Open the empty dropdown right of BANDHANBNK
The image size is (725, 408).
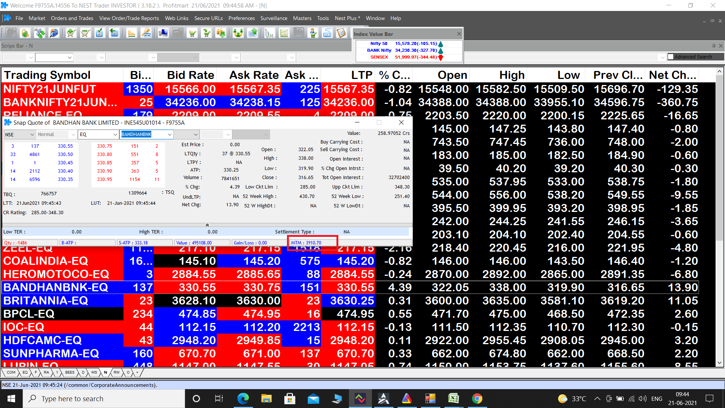(x=196, y=134)
